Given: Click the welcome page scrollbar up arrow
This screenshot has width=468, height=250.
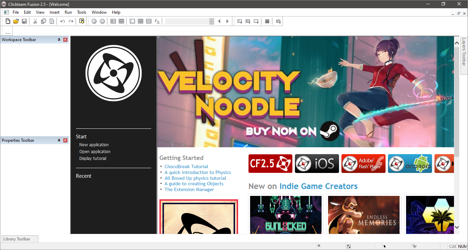Looking at the screenshot, I should [x=457, y=43].
